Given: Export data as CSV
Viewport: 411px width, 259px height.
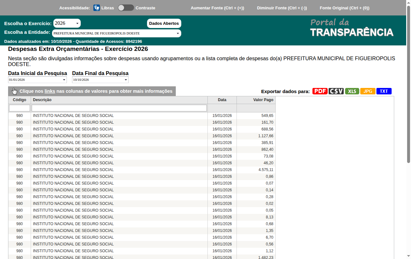Looking at the screenshot, I should click(336, 91).
